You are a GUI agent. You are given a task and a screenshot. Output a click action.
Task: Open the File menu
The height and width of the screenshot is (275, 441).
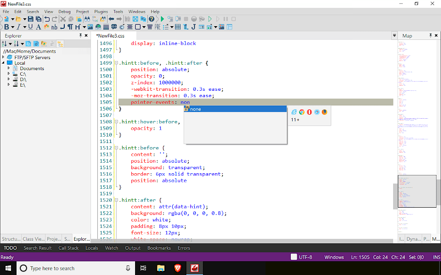click(x=6, y=11)
